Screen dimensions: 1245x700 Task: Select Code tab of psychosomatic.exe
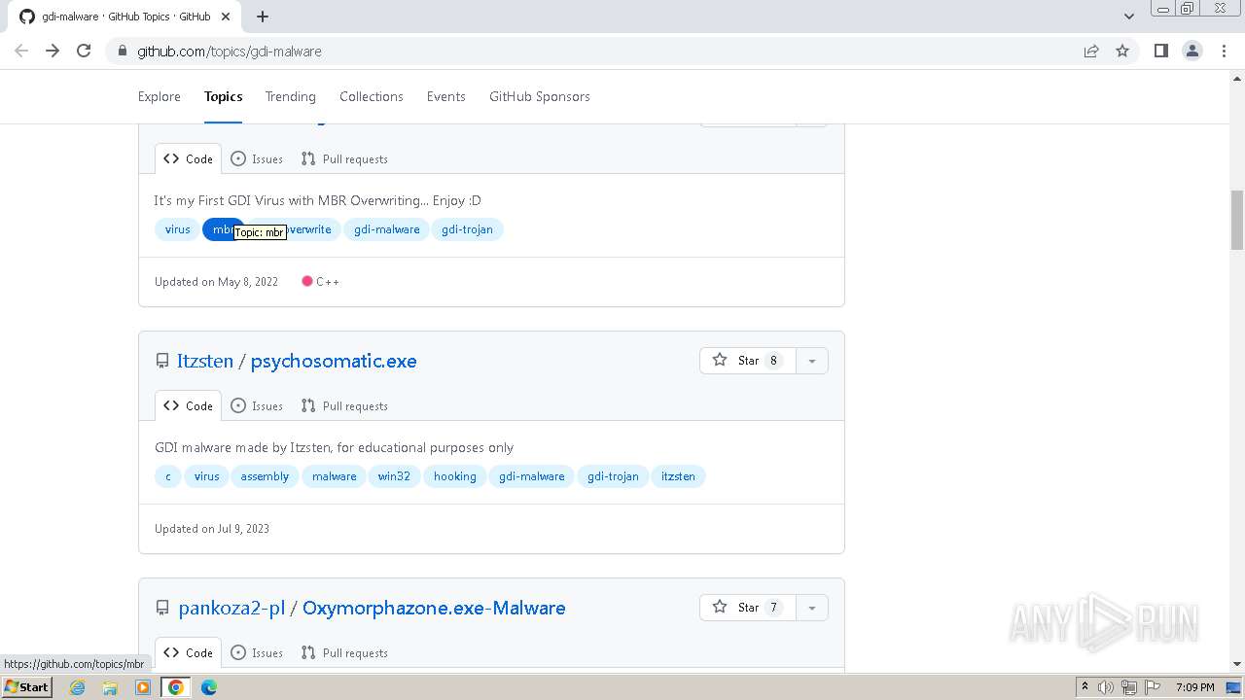[x=188, y=405]
